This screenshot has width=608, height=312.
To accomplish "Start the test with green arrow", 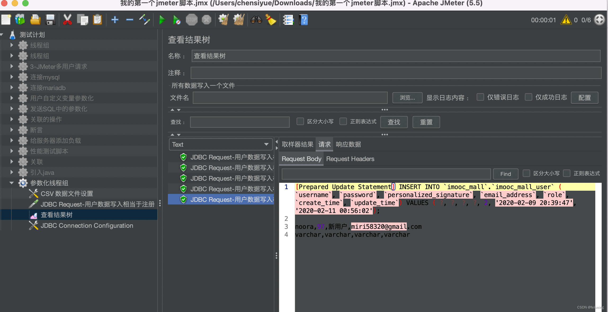I will click(x=162, y=20).
